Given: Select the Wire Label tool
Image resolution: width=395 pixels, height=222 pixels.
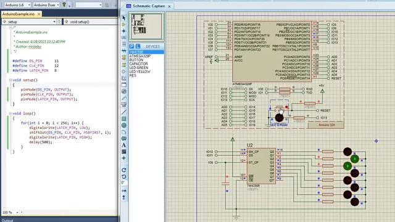Looking at the screenshot, I should 123,38.
